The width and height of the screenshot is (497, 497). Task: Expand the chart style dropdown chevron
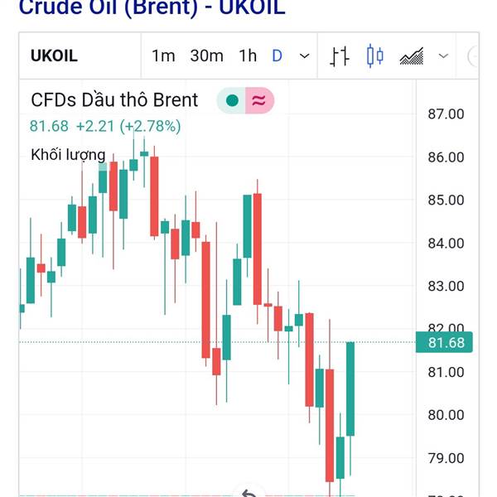(x=443, y=56)
